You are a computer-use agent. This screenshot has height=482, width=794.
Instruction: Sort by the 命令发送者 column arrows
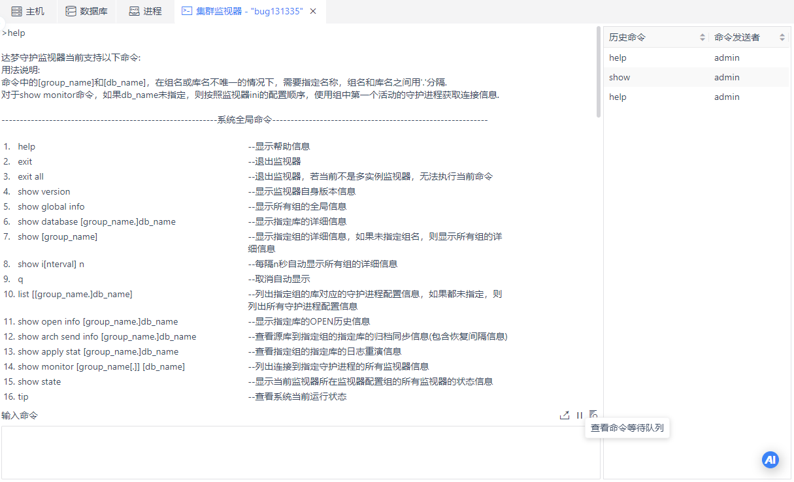782,38
